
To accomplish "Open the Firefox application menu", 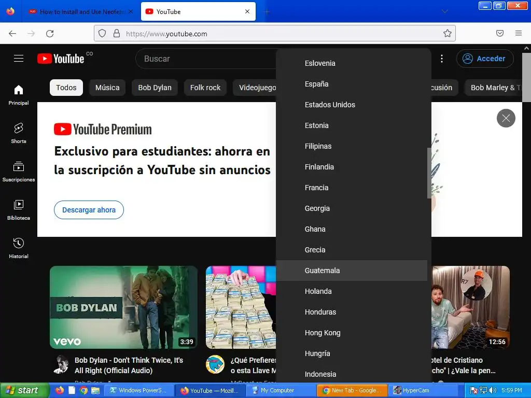I will [x=519, y=33].
